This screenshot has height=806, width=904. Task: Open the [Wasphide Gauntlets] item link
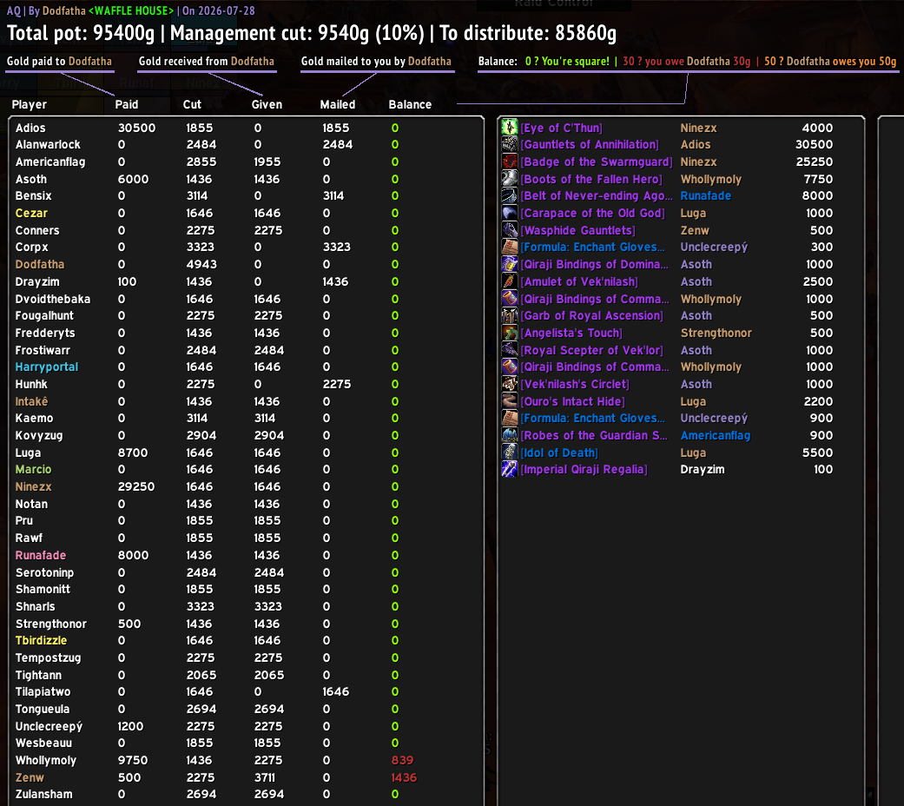(x=577, y=230)
